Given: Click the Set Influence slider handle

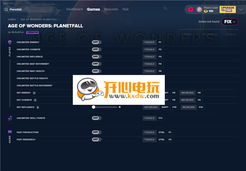Looking at the screenshot, I should pos(93,107).
